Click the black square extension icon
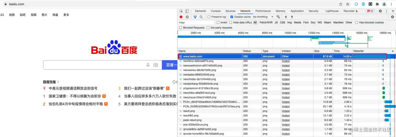Image resolution: width=396 pixels, height=137 pixels. tap(370, 4)
